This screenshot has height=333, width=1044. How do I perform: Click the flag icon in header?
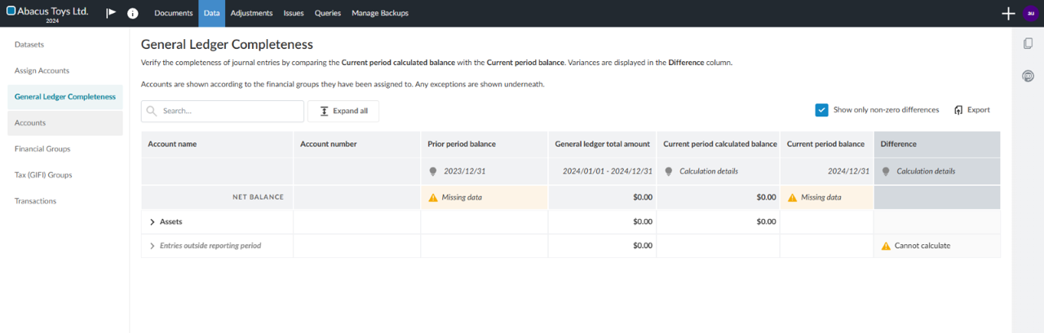tap(111, 13)
